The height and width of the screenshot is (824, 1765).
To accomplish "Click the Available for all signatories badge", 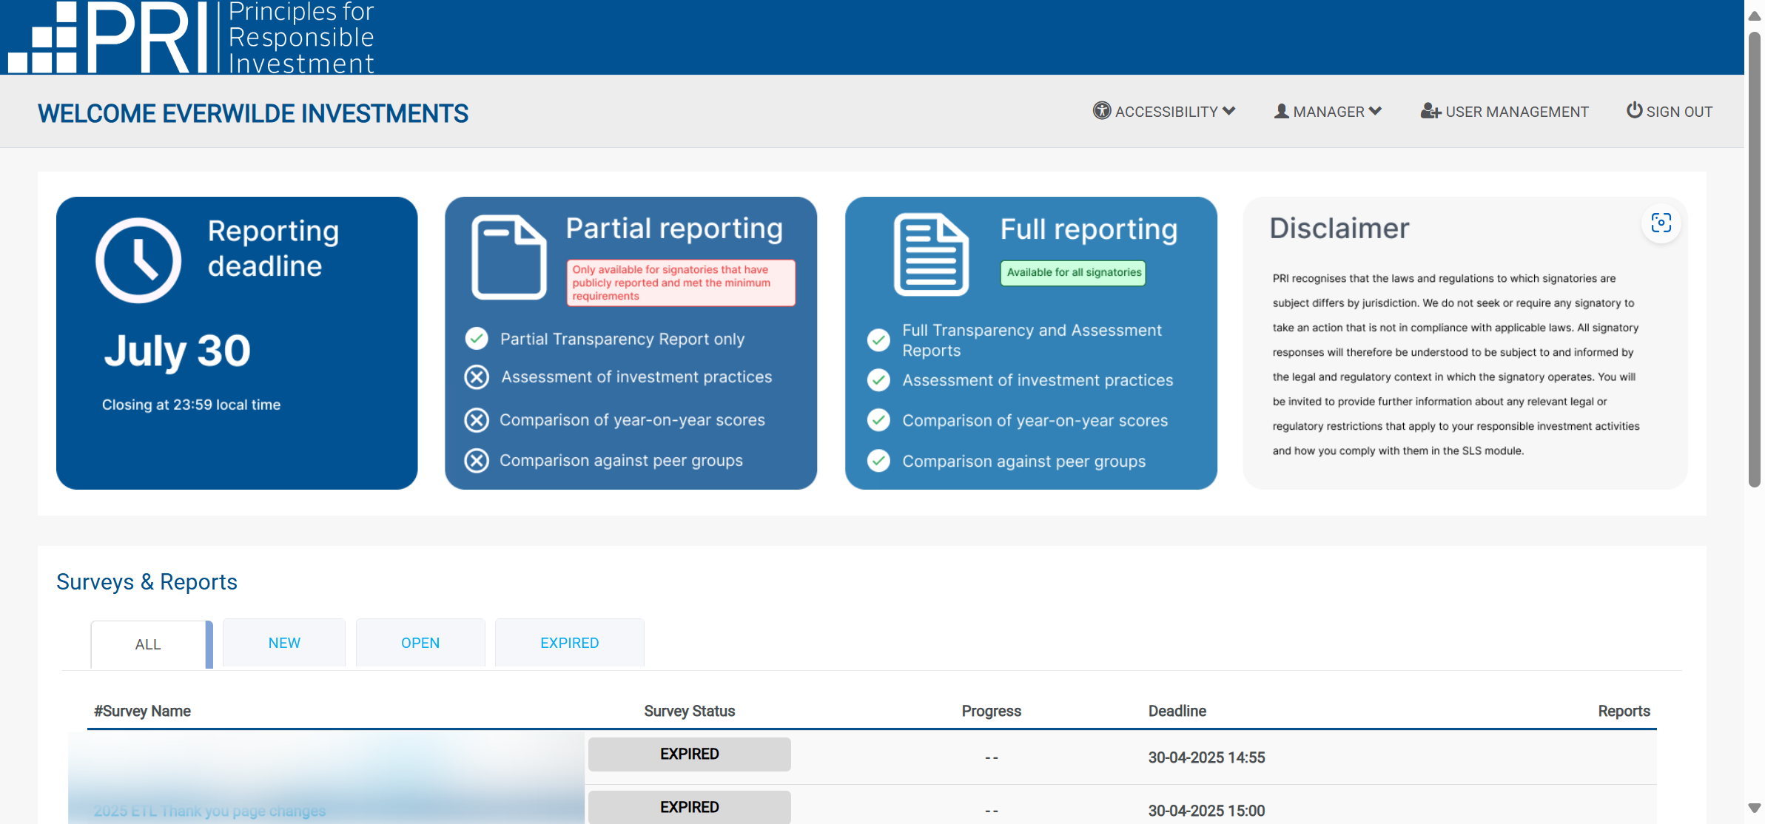I will point(1073,272).
